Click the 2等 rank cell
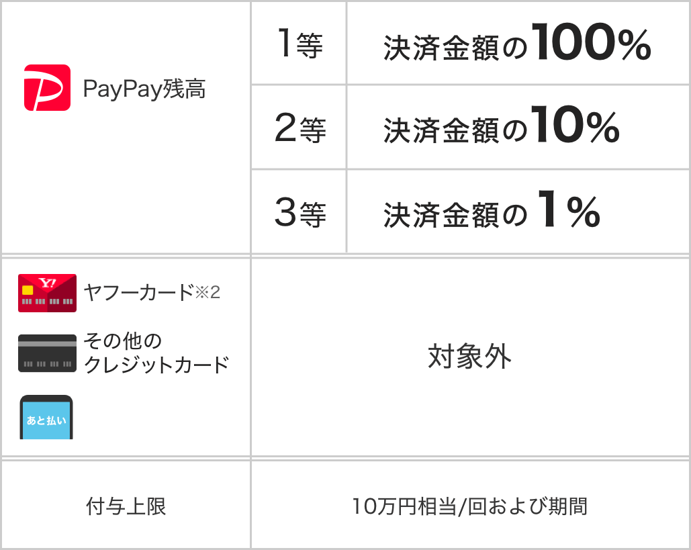Image resolution: width=691 pixels, height=550 pixels. (300, 129)
